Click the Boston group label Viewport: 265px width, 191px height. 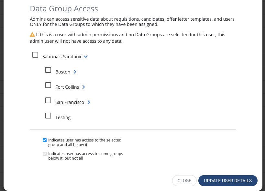pos(63,72)
